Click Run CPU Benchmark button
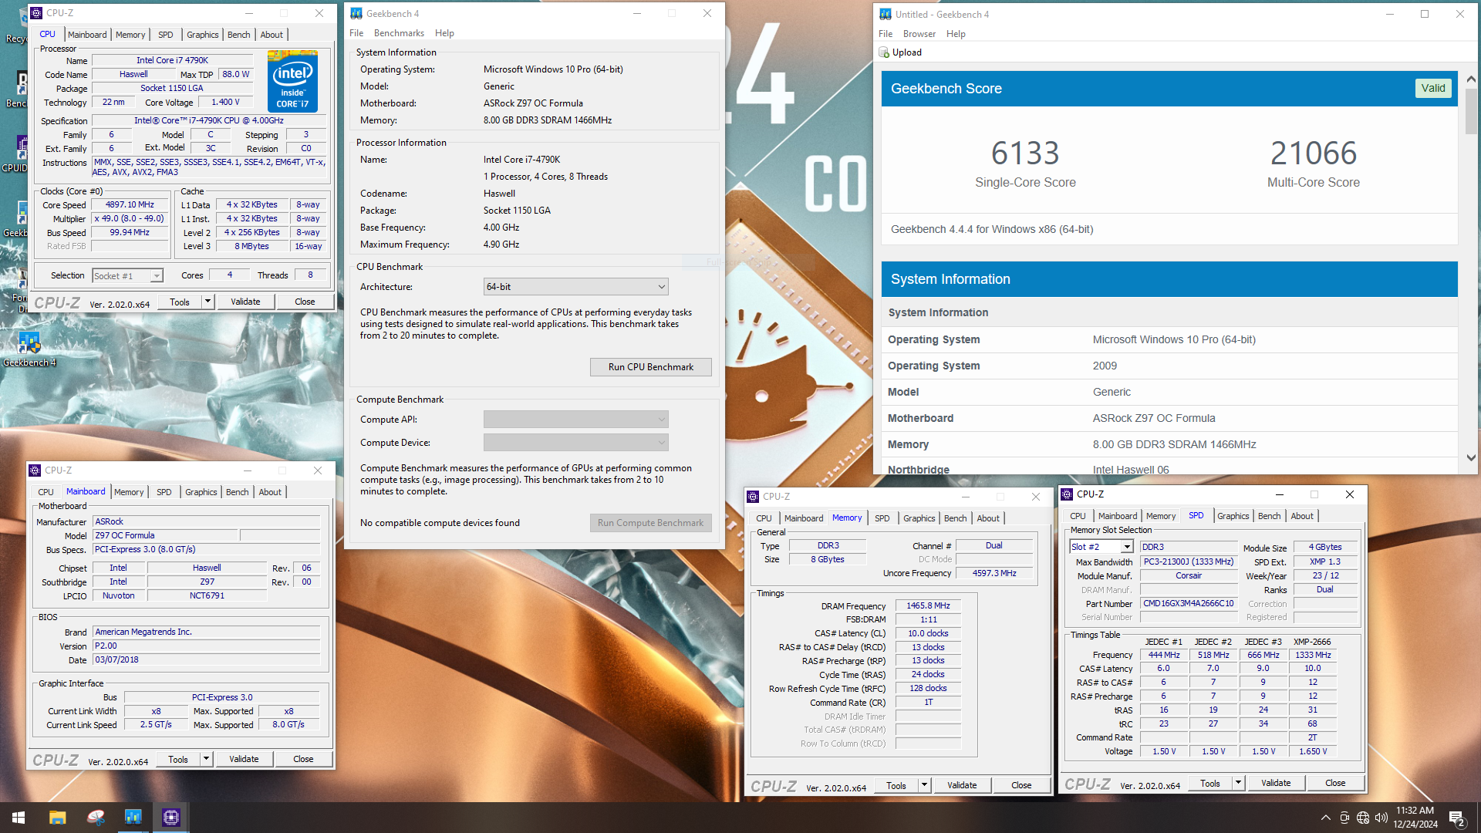The width and height of the screenshot is (1481, 833). pos(650,367)
